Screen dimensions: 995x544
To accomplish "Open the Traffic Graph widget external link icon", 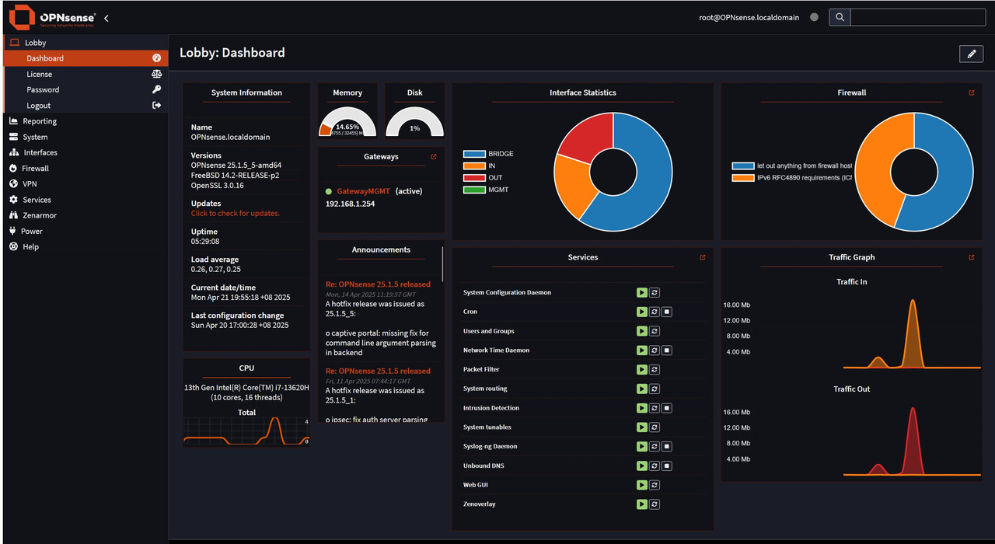I will point(972,257).
